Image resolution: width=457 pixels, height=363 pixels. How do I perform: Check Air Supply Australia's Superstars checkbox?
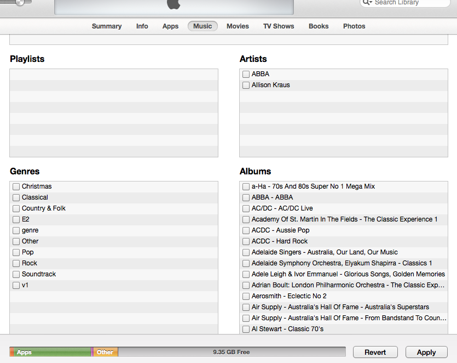click(x=246, y=307)
